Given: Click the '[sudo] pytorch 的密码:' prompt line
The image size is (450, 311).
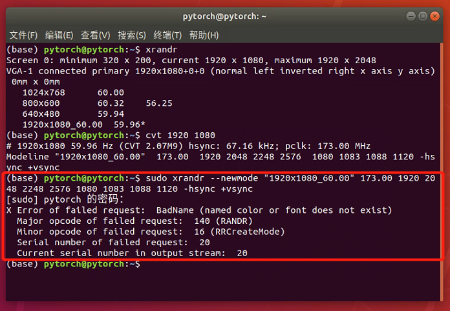Looking at the screenshot, I should click(65, 199).
